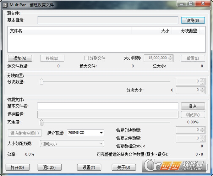The width and height of the screenshot is (213, 176).
Task: Decrease 恢复分块数量 with the down arrow
Action: (202, 132)
